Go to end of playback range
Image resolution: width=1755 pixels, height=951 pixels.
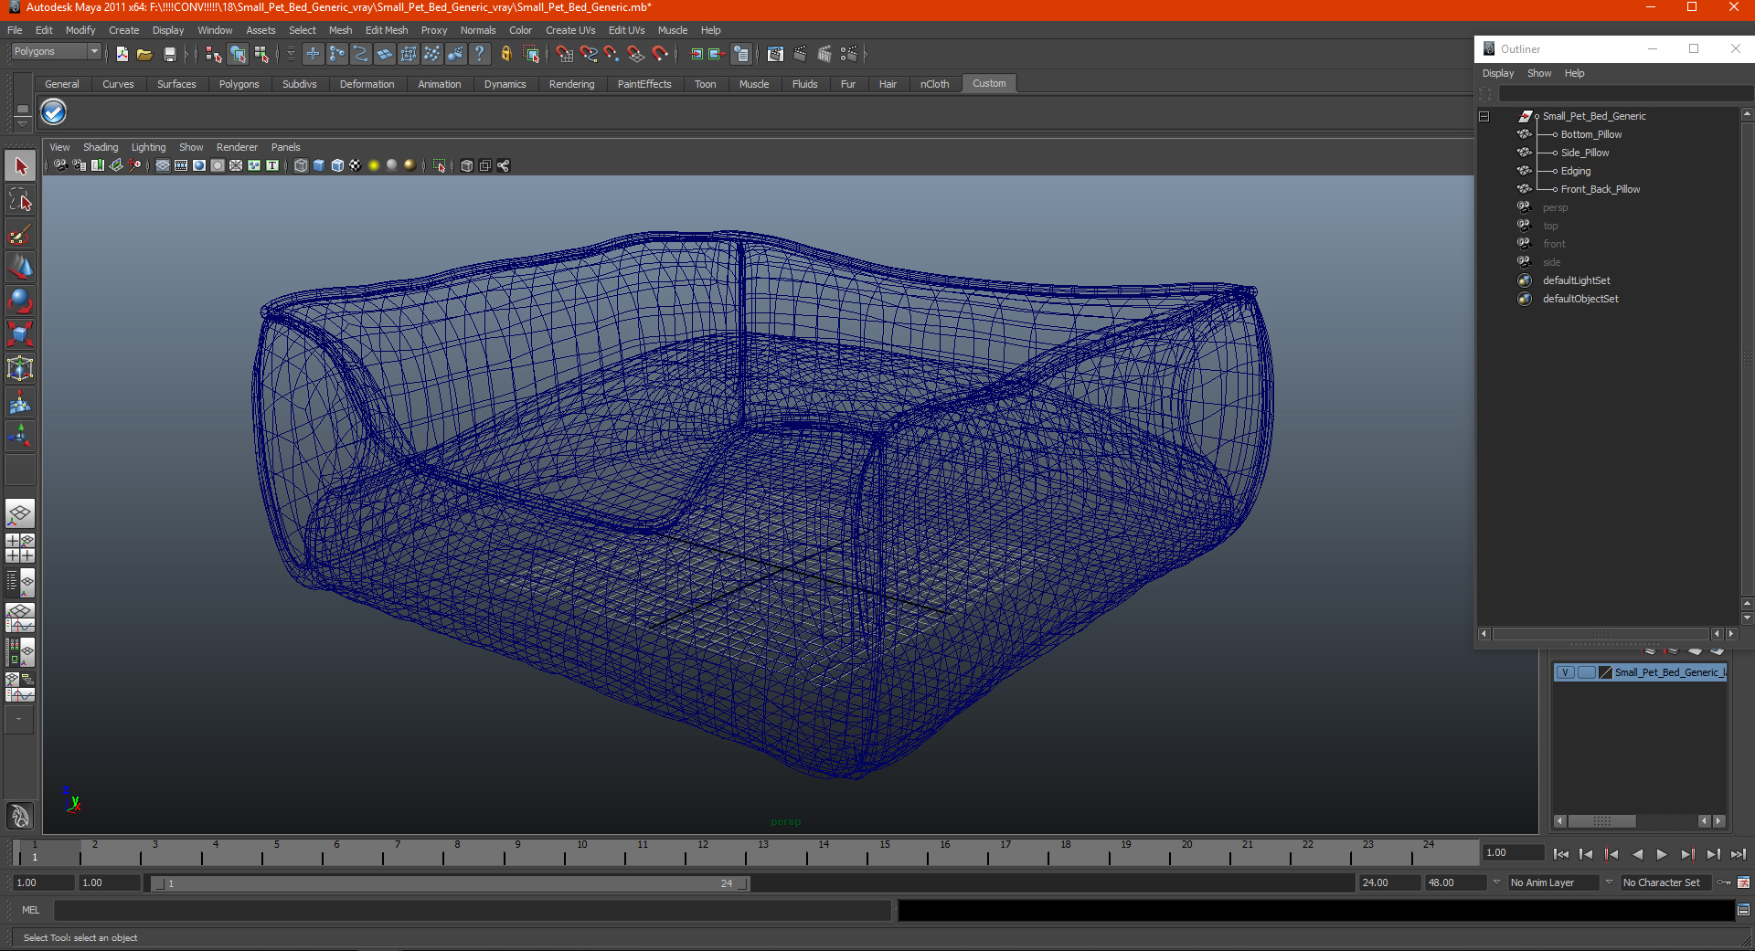tap(1739, 854)
